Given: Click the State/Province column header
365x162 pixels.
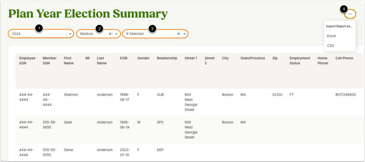Looking at the screenshot, I should pyautogui.click(x=253, y=58).
